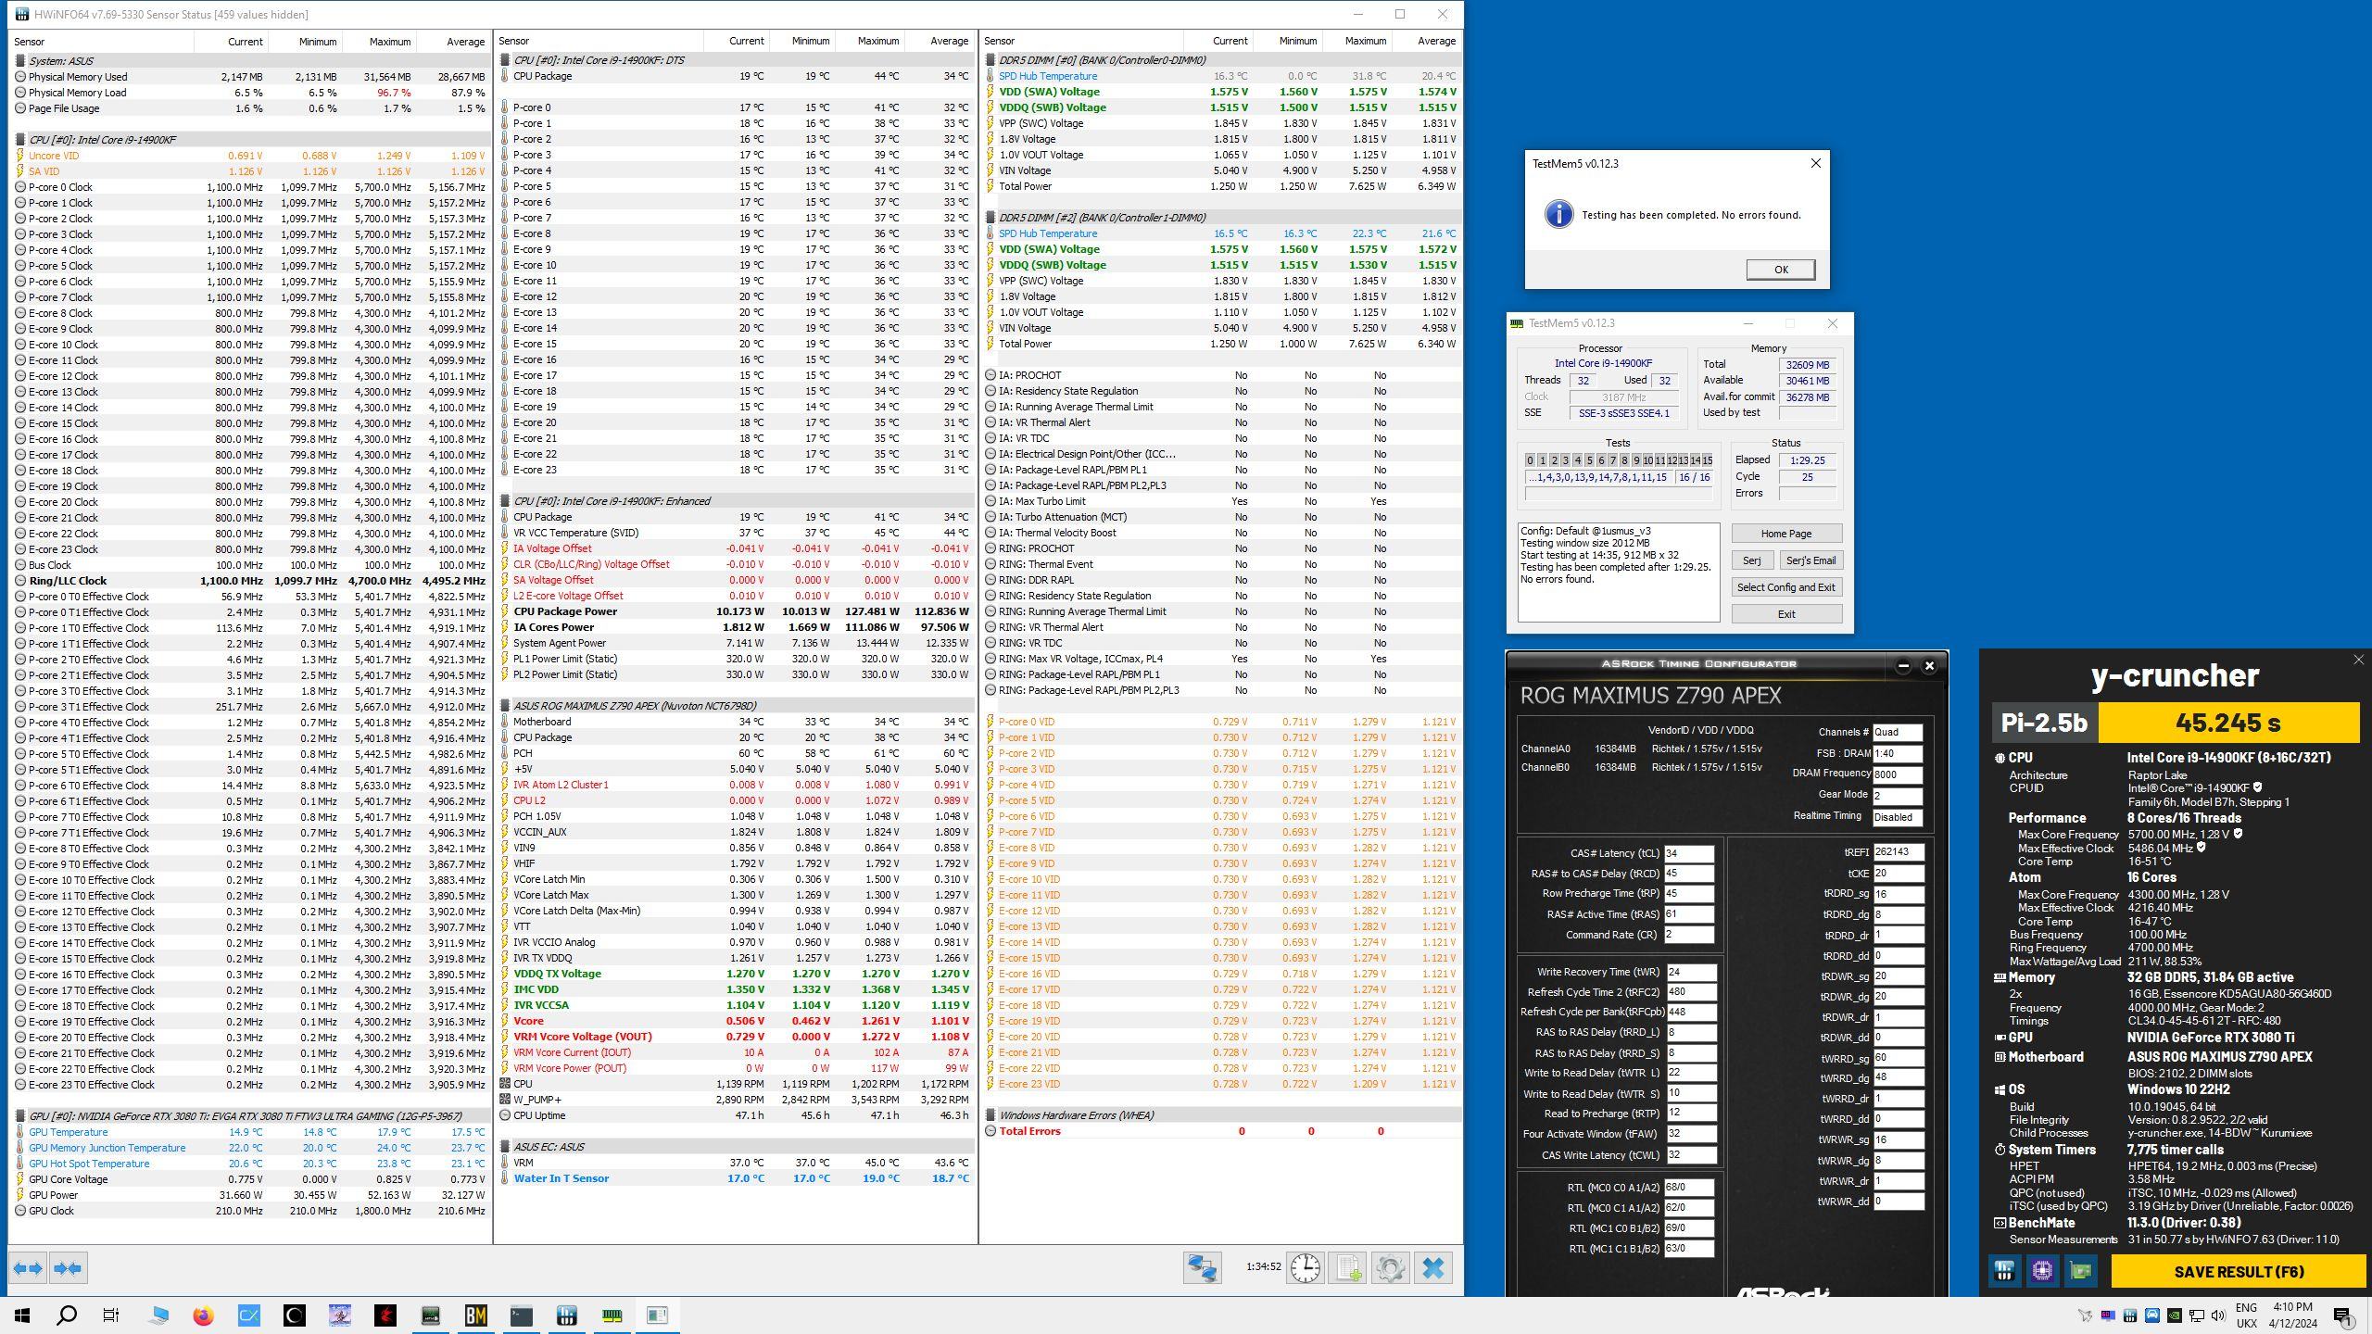This screenshot has width=2372, height=1334.
Task: Click Sensor column header in left panel
Action: pos(102,42)
